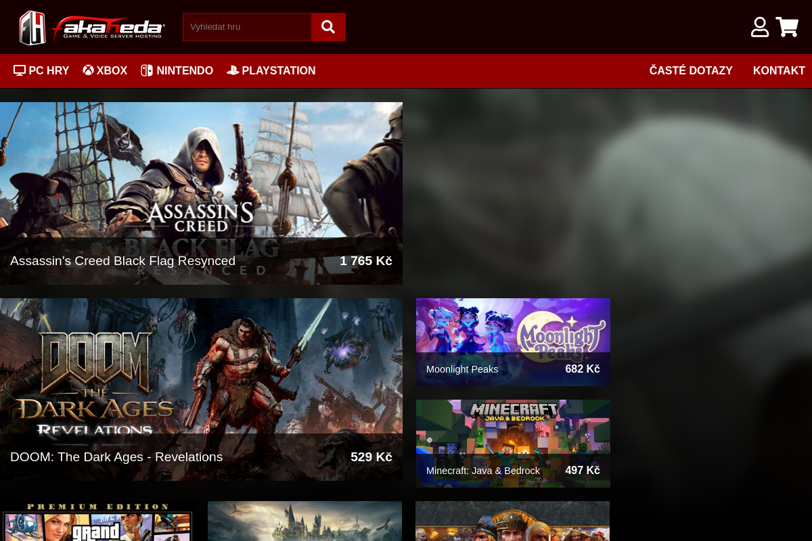Open the Moonlight Peaks game image
Image resolution: width=812 pixels, height=541 pixels.
pos(513,342)
